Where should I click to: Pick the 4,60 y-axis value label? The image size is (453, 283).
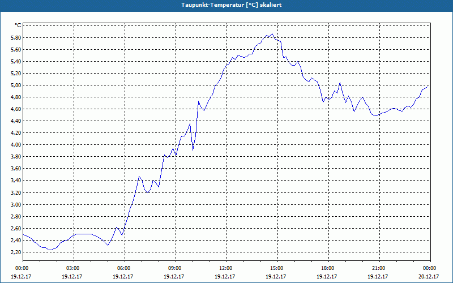click(16, 109)
